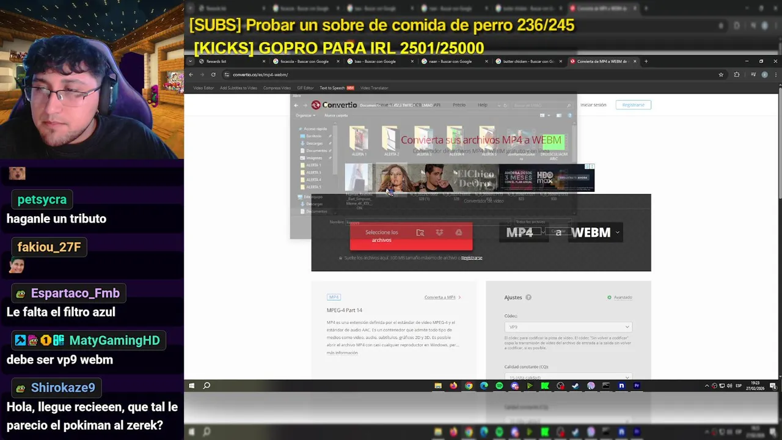782x440 pixels.
Task: Open the Chrome profile avatar
Action: 764,75
